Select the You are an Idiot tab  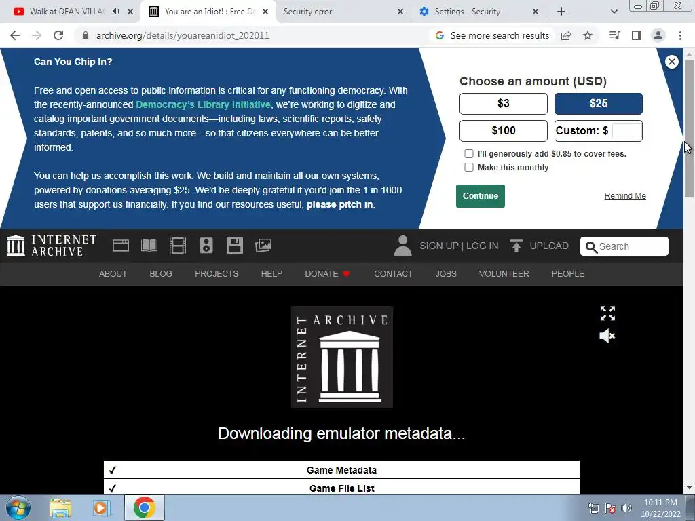click(210, 12)
